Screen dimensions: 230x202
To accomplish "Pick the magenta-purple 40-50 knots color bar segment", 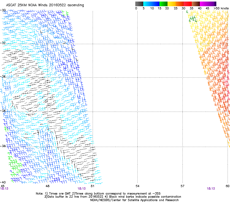I will coord(208,4).
